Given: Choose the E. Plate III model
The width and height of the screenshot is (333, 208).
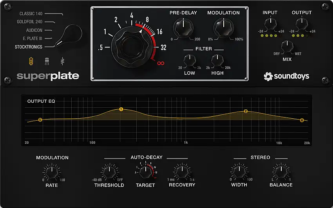Looking at the screenshot, I should point(33,38).
